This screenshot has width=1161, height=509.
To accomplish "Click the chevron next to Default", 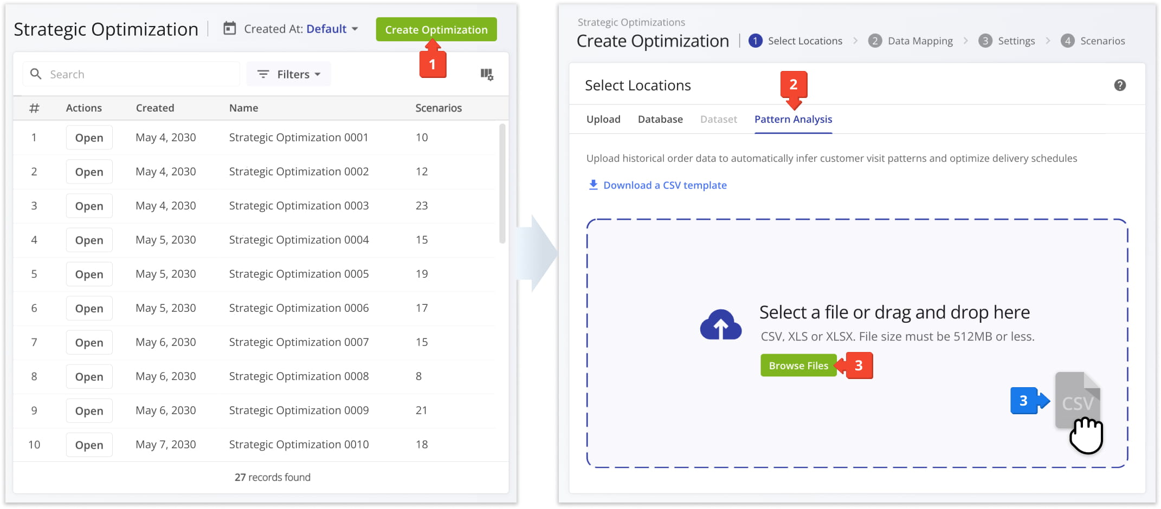I will [355, 29].
